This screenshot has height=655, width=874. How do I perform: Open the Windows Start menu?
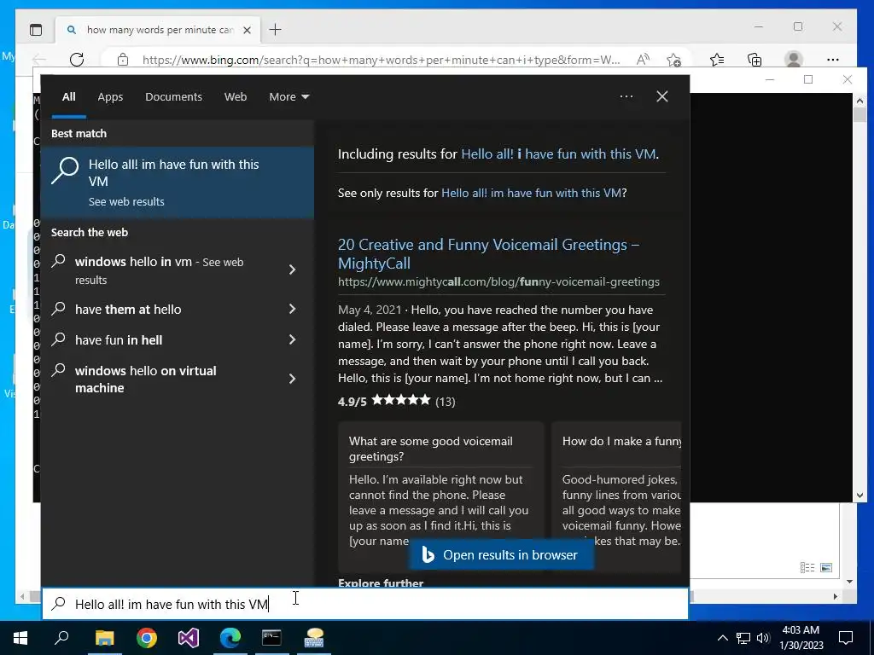click(20, 638)
